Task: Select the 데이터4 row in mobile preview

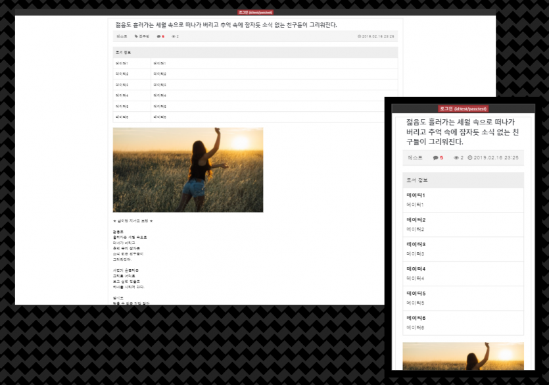Action: [463, 274]
